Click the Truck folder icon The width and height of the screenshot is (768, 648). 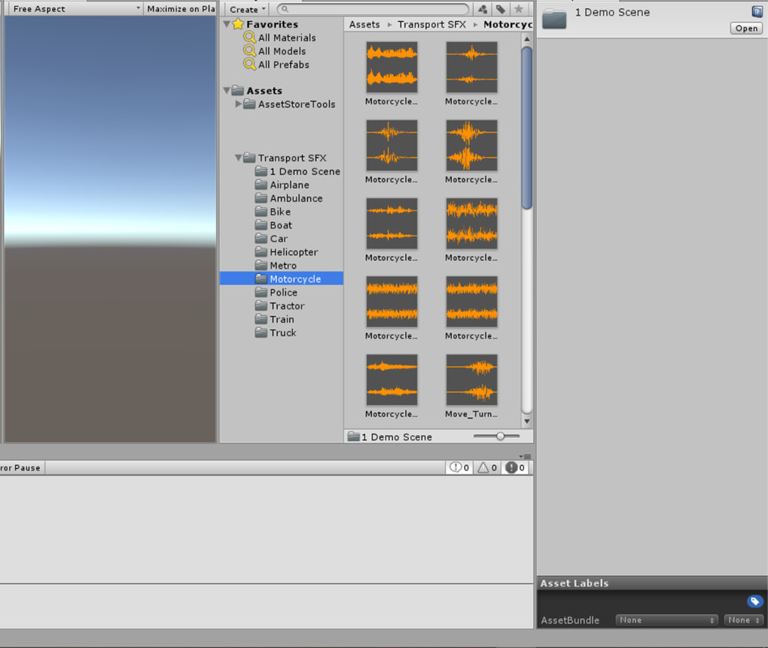tap(261, 333)
